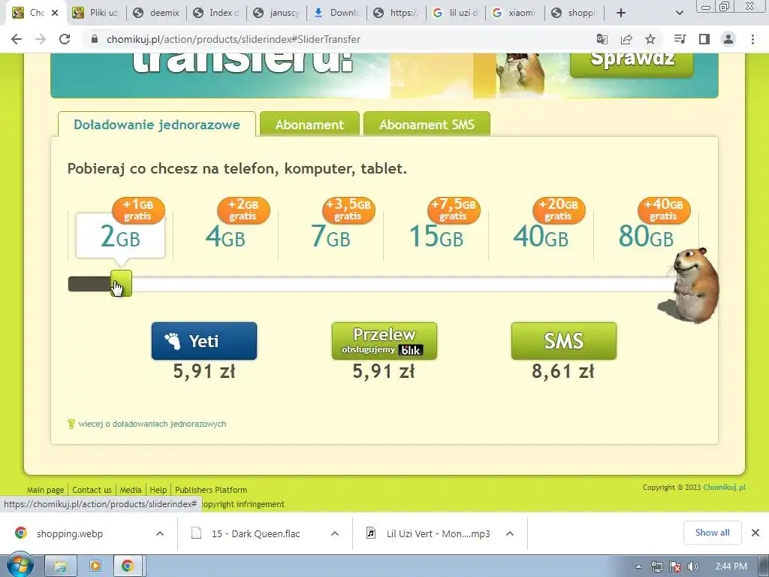Open the Contact us footer link

pyautogui.click(x=92, y=490)
